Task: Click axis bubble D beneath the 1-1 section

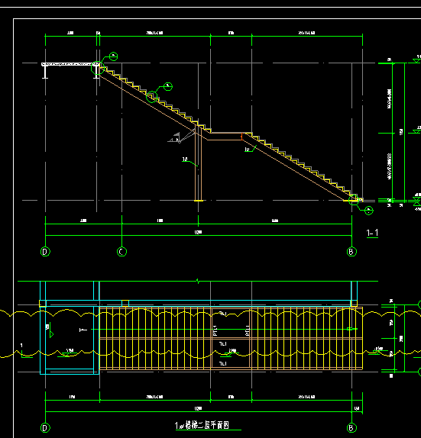Action: [x=45, y=252]
